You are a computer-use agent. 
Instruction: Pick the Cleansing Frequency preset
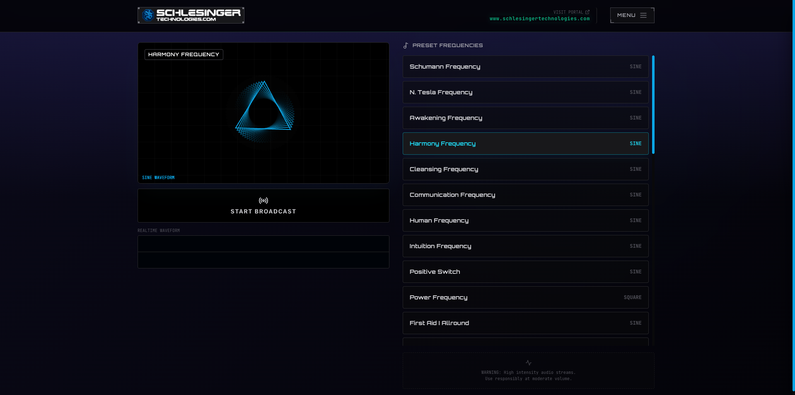(525, 169)
